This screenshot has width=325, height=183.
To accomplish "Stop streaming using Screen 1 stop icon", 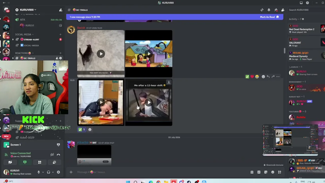I will coord(58,145).
